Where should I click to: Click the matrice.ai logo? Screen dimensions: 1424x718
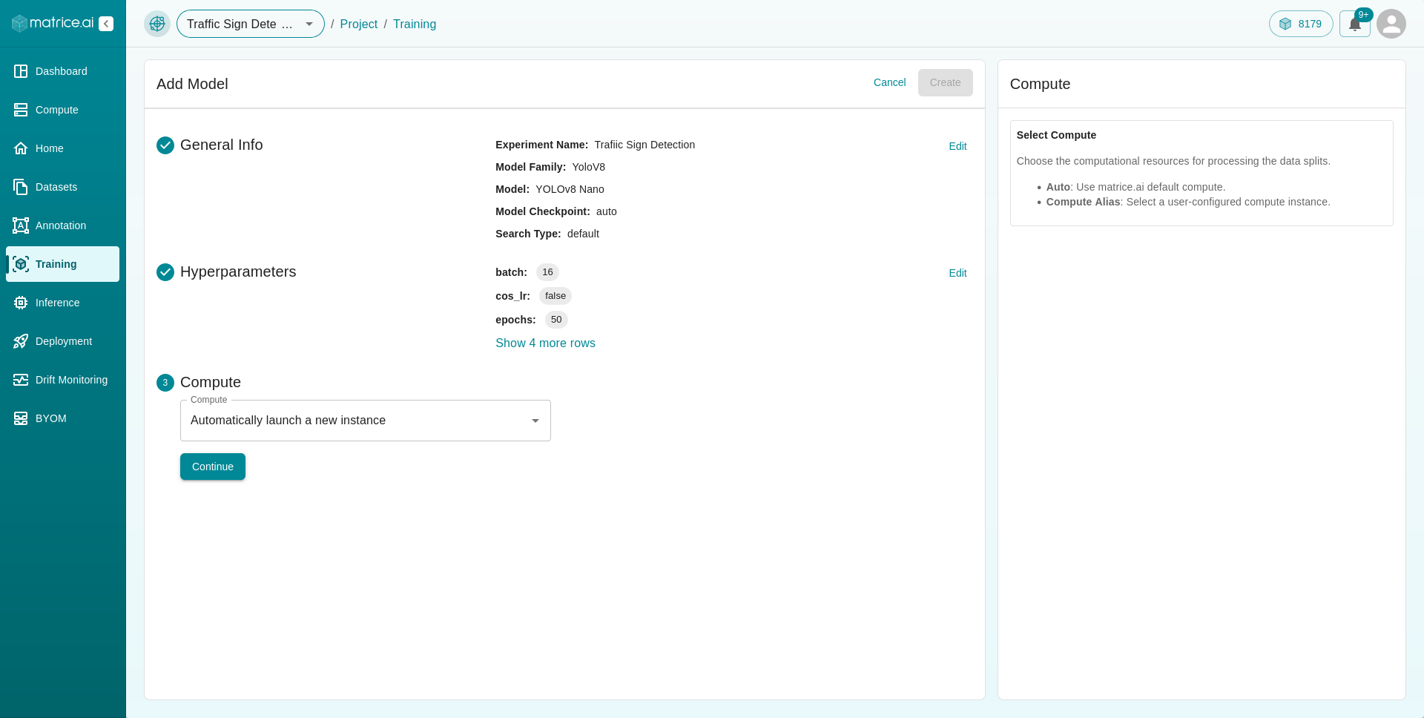[53, 24]
